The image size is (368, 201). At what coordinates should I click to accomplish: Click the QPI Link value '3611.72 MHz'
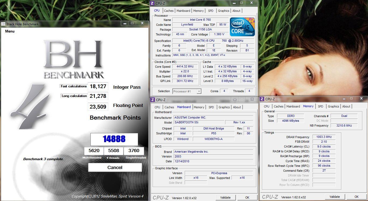click(185, 81)
